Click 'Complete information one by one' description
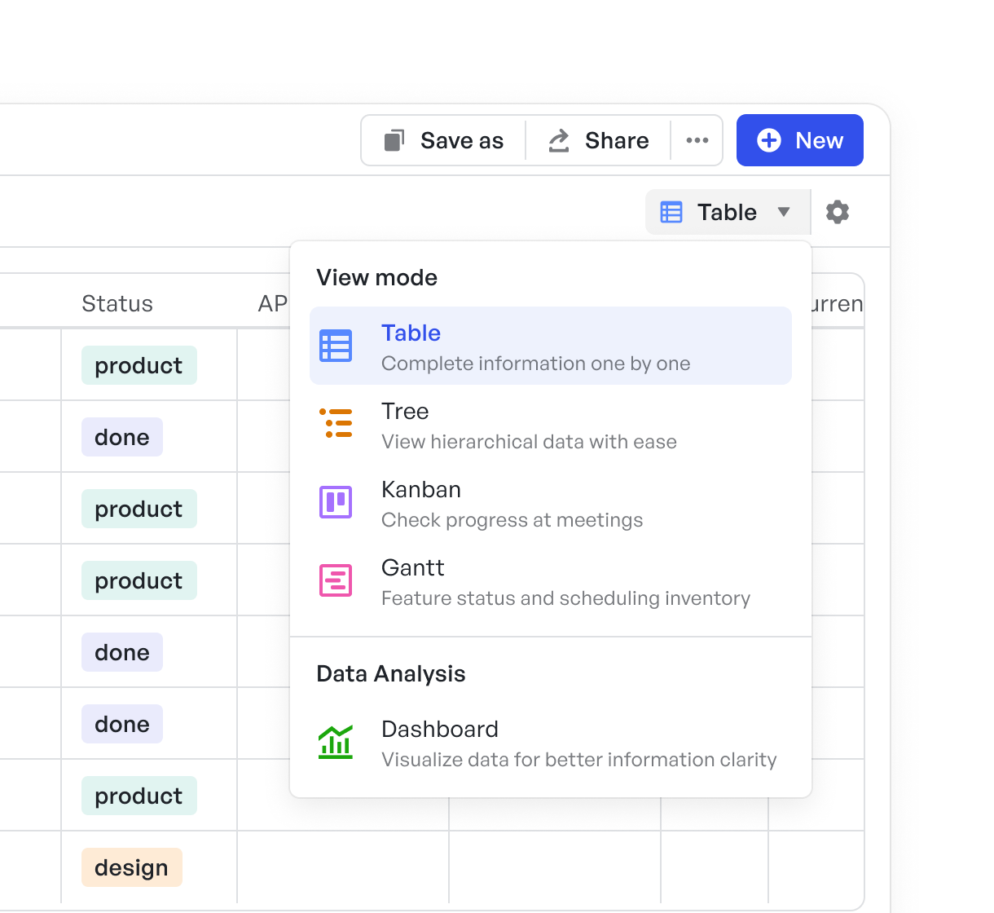 tap(535, 364)
